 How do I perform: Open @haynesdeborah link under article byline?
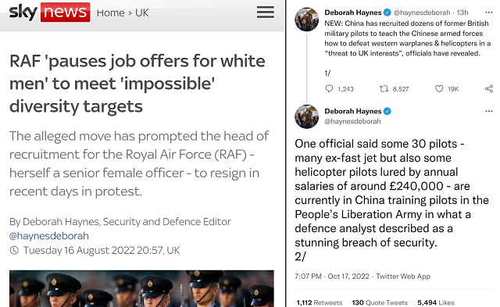point(49,236)
